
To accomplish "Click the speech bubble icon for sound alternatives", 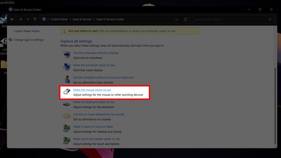I will click(67, 117).
